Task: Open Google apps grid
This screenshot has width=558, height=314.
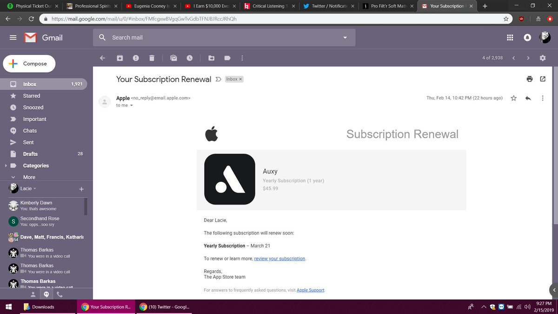Action: (510, 38)
